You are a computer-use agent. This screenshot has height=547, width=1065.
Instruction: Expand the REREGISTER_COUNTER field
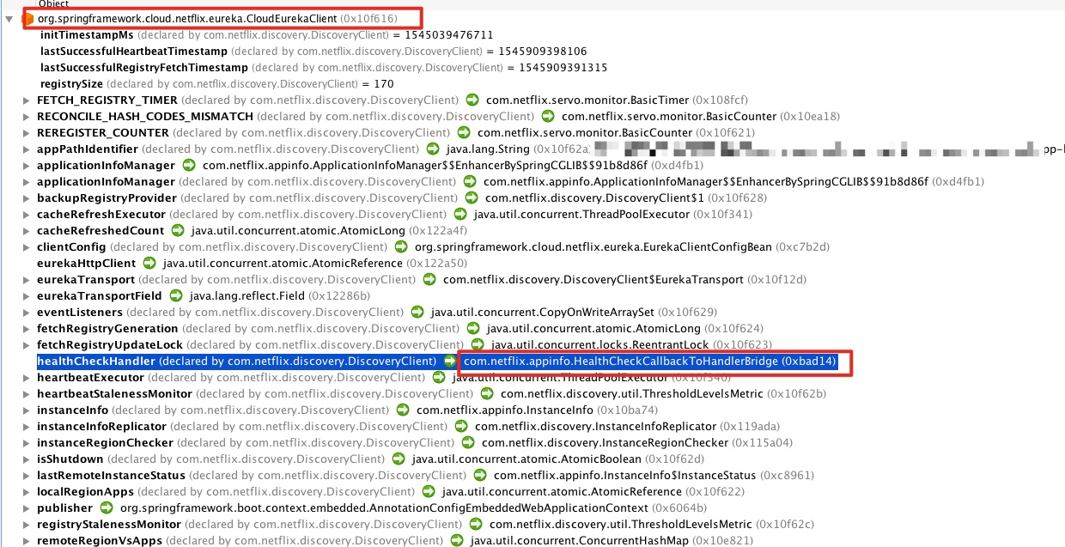(x=27, y=132)
